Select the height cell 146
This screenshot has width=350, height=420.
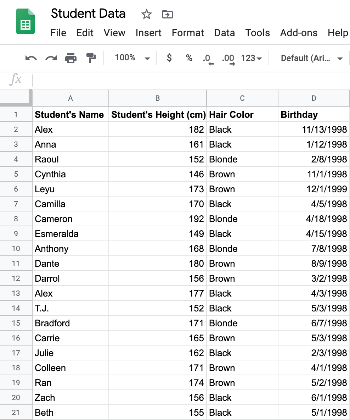pyautogui.click(x=158, y=174)
